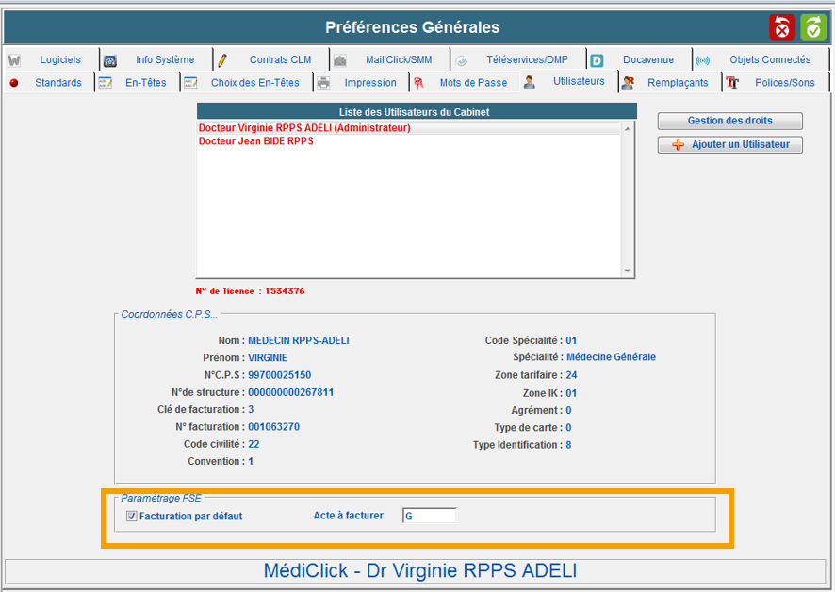Click the Standards red dot icon

(x=14, y=83)
